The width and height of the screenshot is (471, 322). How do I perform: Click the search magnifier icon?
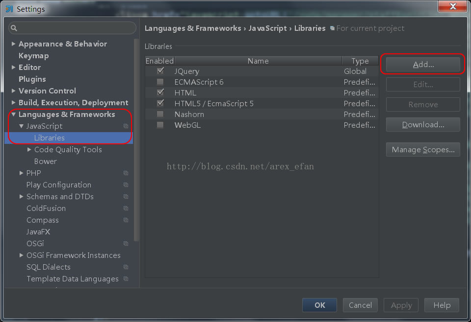14,28
